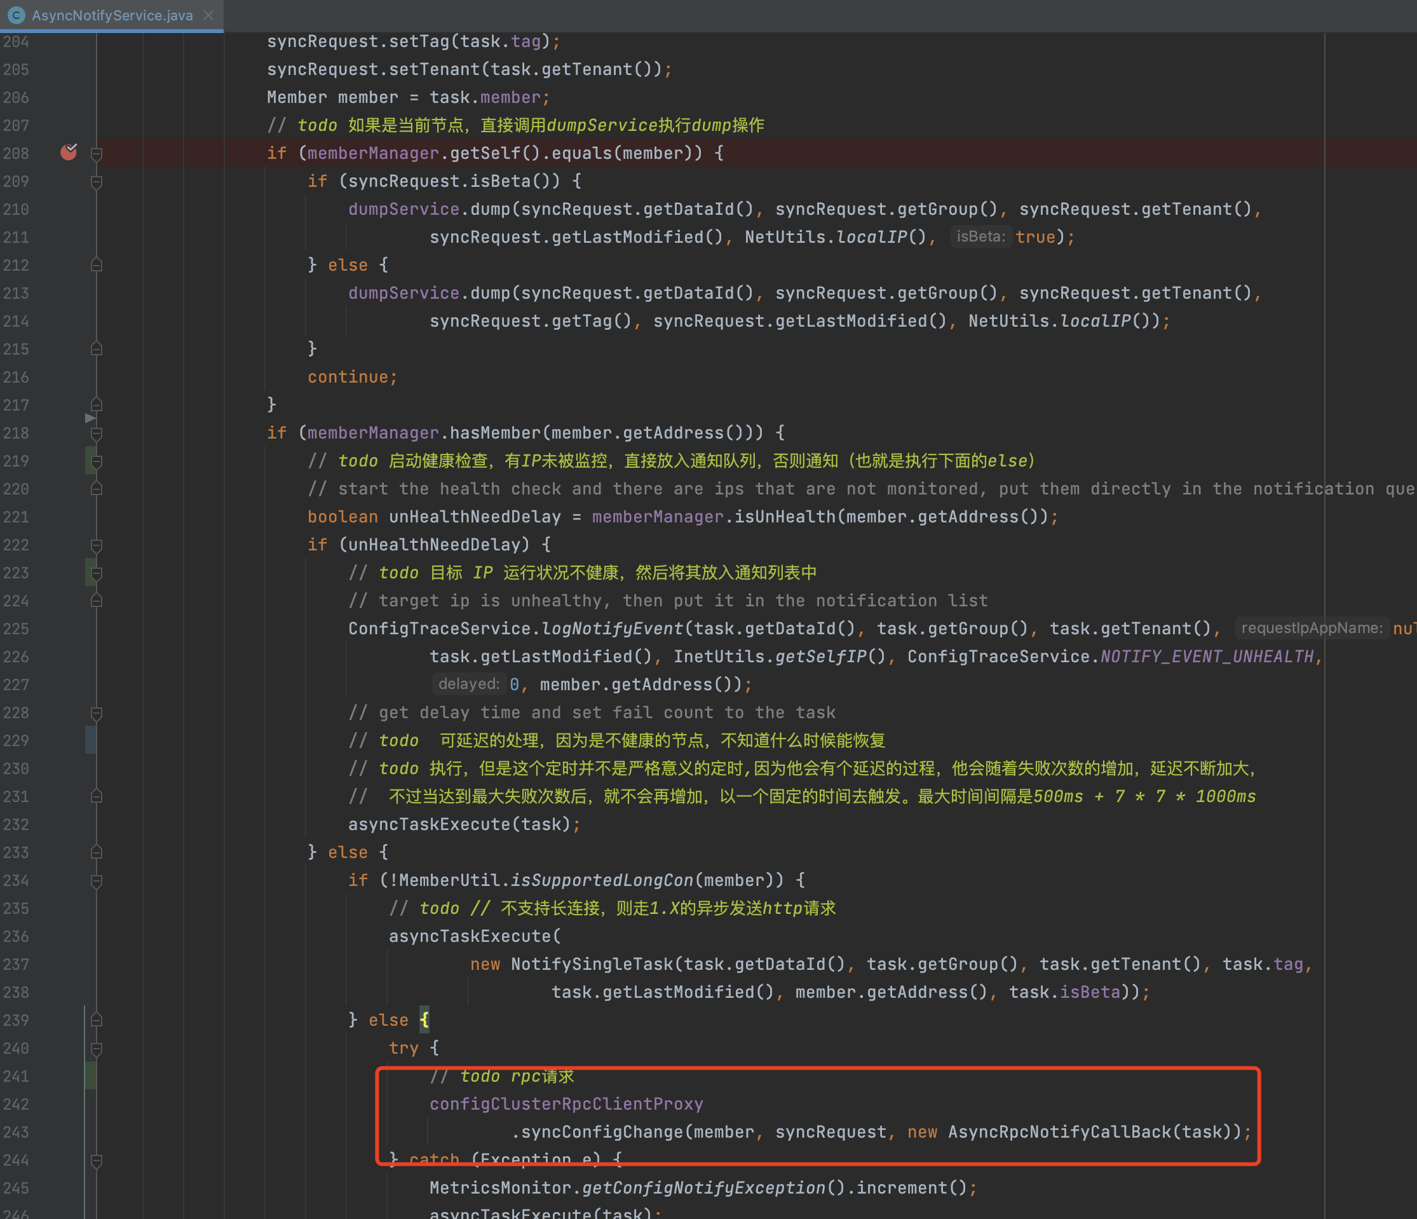Click 'isSupportedLongCon' on line 234

[x=602, y=880]
